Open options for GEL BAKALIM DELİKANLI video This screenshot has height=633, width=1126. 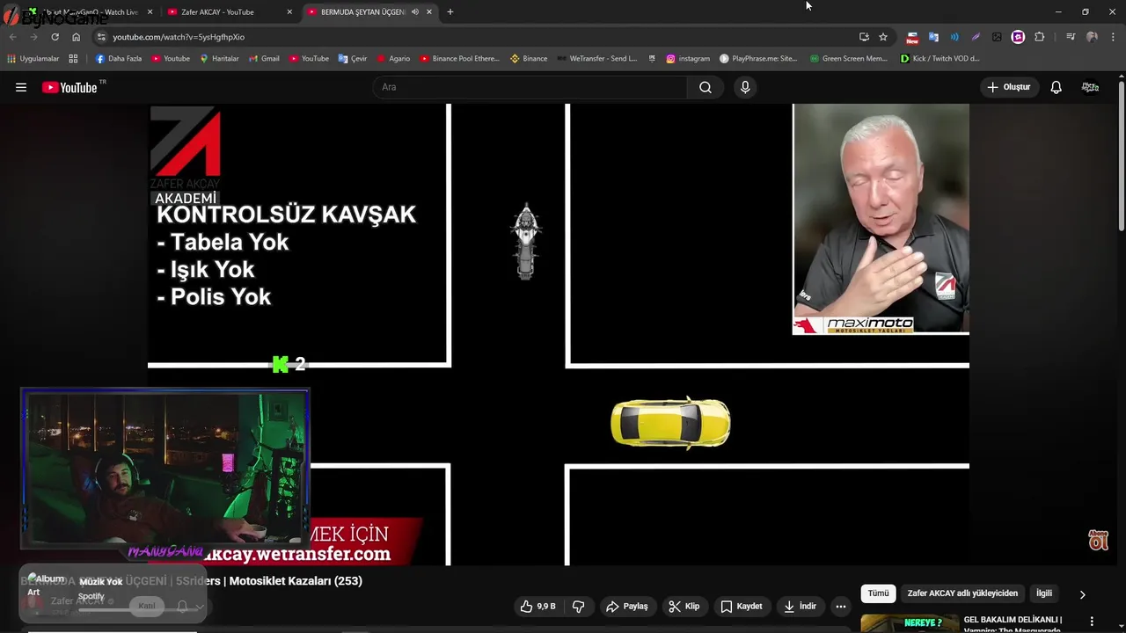point(1092,621)
